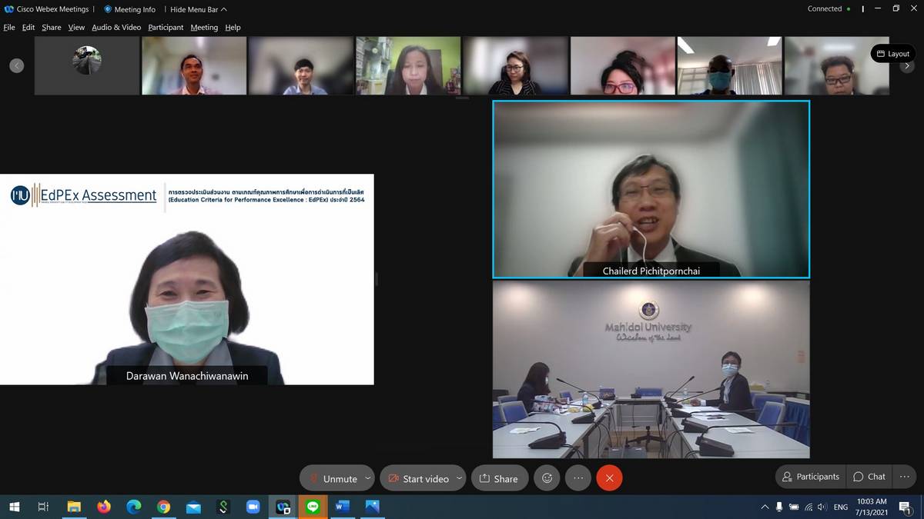The image size is (924, 519).
Task: Open the panel options ellipsis beside Chat
Action: coord(904,477)
